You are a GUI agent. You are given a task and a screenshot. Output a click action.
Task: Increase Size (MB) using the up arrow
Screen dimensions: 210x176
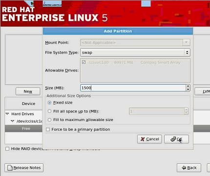(x=188, y=86)
